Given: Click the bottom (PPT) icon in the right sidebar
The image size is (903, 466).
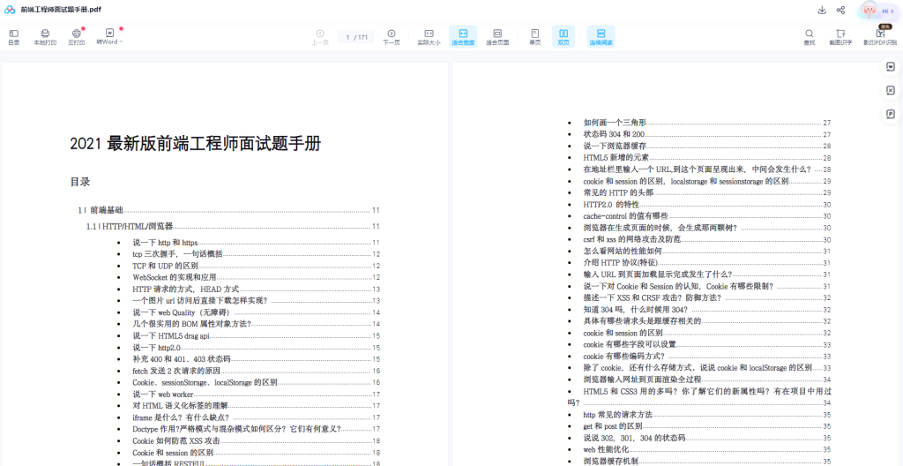Looking at the screenshot, I should (x=891, y=114).
